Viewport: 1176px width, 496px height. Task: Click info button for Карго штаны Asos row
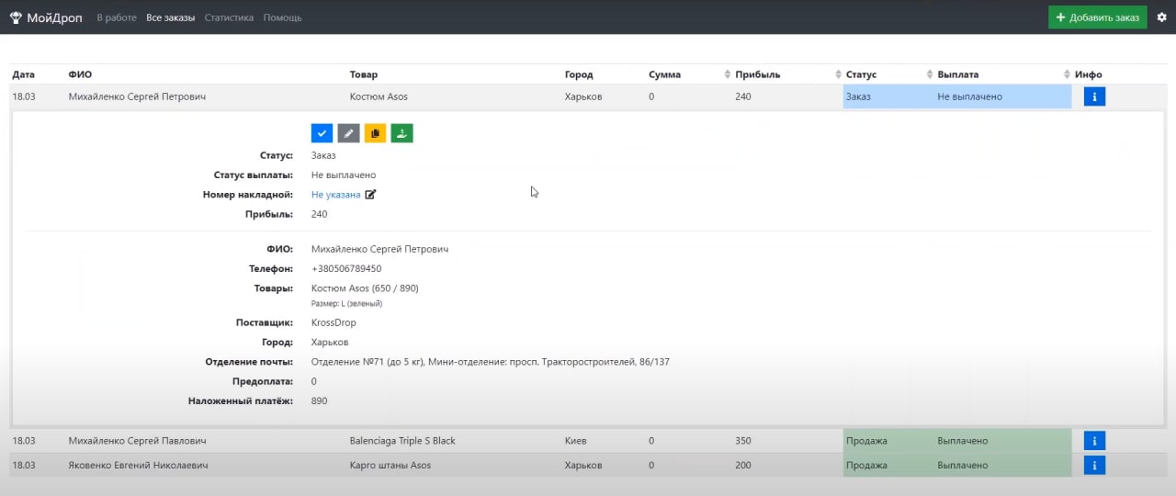tap(1094, 465)
